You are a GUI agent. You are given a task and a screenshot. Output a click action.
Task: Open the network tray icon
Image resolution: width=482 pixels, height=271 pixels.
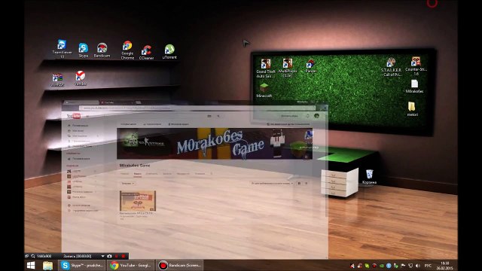[x=410, y=266]
